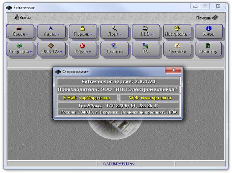232x173 pixels.
Task: Open the Инфо blue info icon
Action: coord(209,28)
